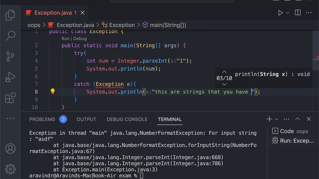Open the Accounts menu

(10, 148)
